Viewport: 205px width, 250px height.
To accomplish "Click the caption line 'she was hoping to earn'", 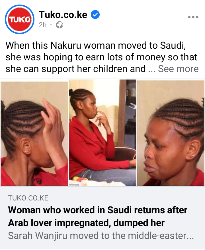I will point(101,57).
